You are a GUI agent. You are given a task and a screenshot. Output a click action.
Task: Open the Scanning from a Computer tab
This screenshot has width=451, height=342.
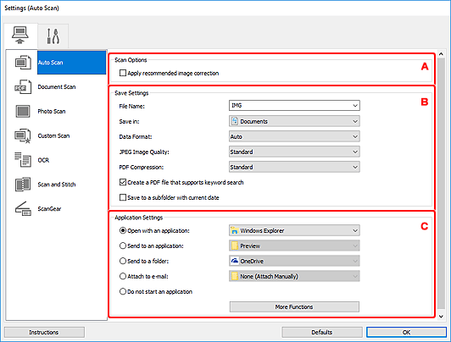[x=20, y=36]
